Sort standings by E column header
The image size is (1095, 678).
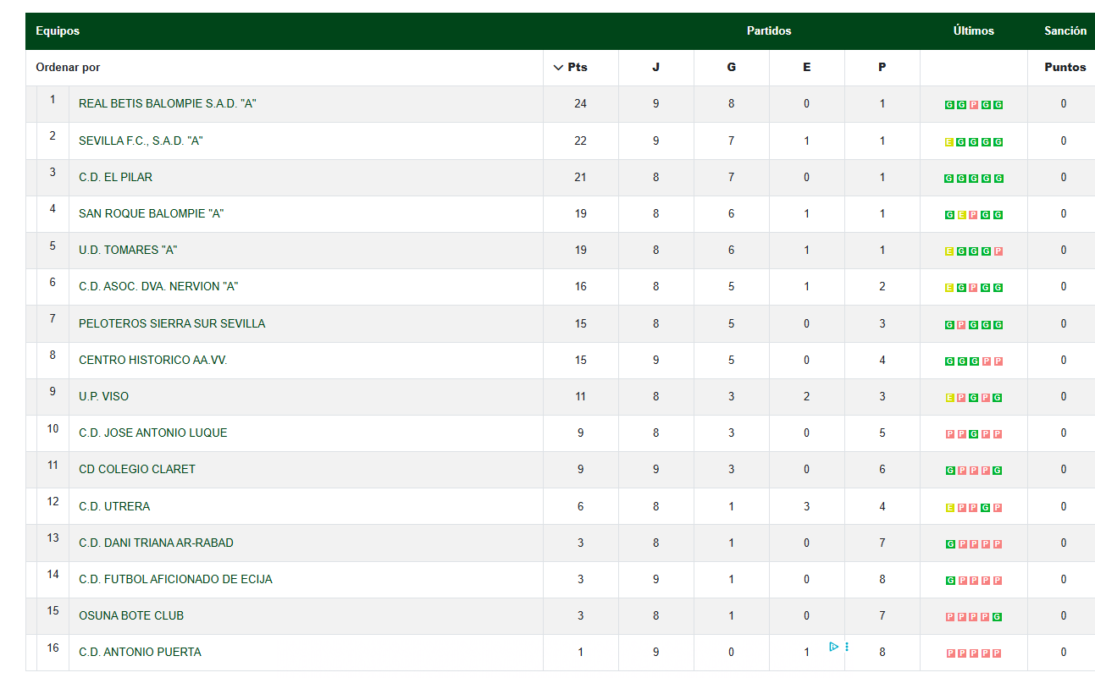coord(806,67)
